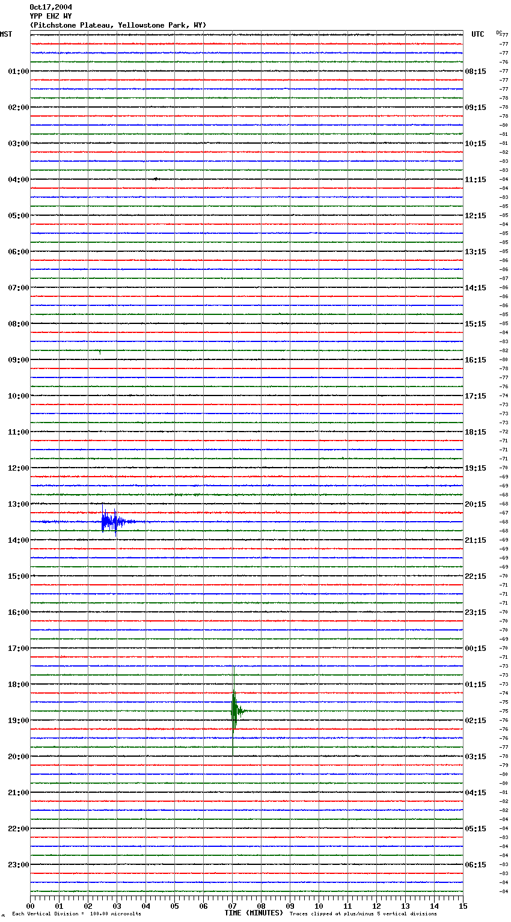The height and width of the screenshot is (922, 511).
Task: Click the Pitchstone Plateau, Yellowstone Park location title
Action: 118,25
